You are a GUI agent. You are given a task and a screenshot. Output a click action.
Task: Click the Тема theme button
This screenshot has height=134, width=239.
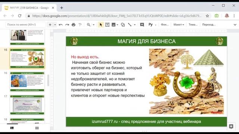(193, 25)
